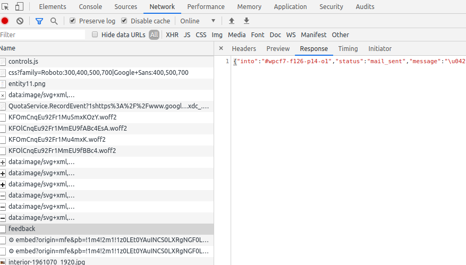
Task: Click the Filter text input field
Action: click(x=43, y=35)
